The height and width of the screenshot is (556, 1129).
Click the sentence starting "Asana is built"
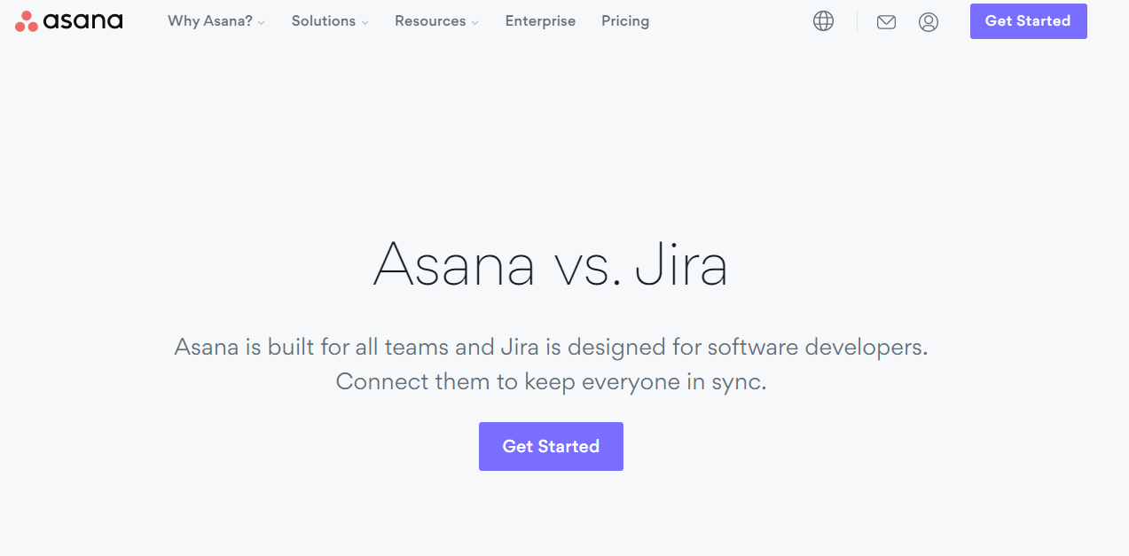551,347
